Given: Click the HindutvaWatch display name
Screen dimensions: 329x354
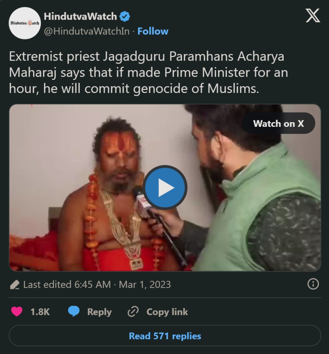Looking at the screenshot, I should 80,16.
